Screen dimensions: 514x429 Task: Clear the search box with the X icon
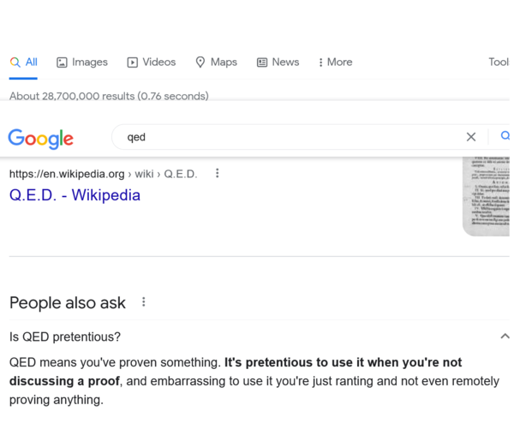click(470, 136)
